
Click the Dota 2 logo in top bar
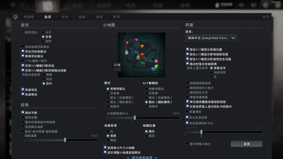coord(47,6)
